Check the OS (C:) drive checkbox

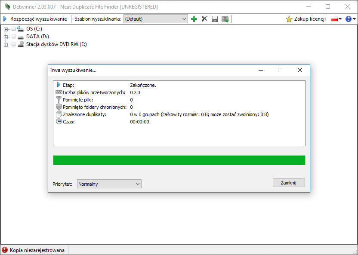pos(14,29)
